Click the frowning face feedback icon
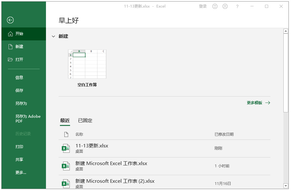 (225, 6)
